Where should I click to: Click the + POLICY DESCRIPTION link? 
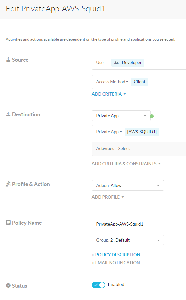116,255
